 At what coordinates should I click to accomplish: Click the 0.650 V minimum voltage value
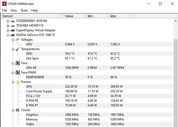tap(92, 44)
